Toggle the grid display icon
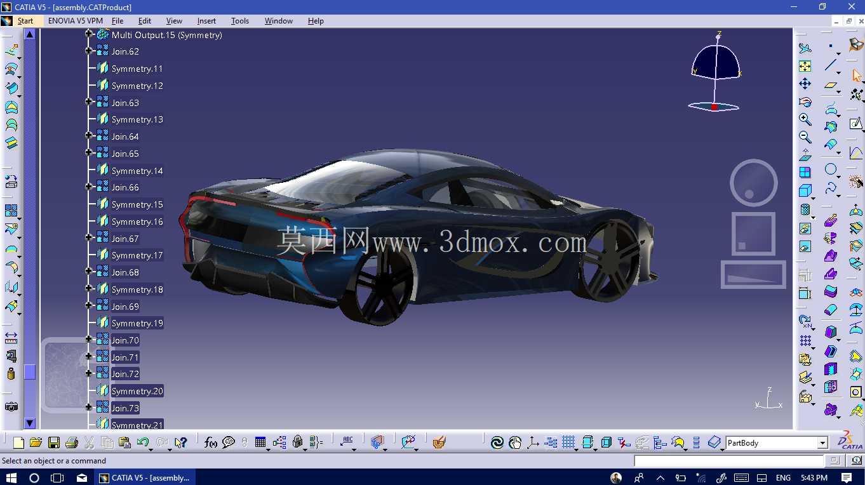865x485 pixels. click(x=568, y=442)
